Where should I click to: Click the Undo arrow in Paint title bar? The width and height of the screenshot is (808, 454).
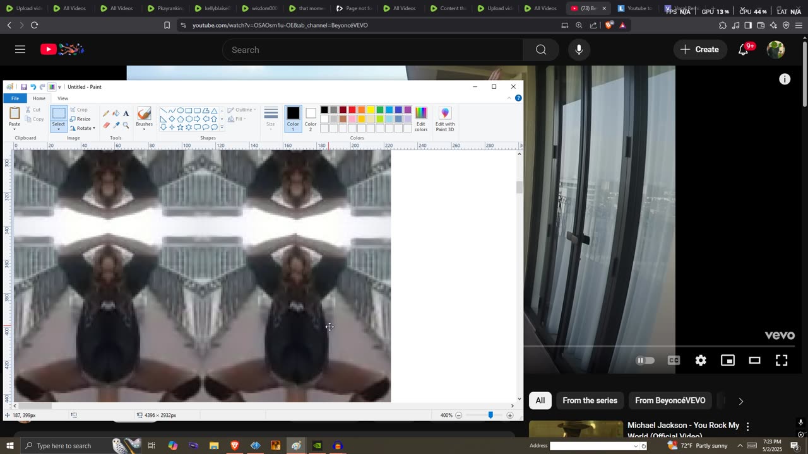tap(33, 87)
